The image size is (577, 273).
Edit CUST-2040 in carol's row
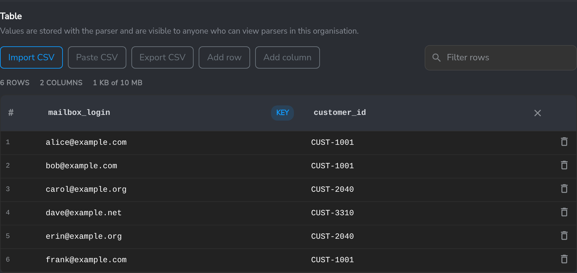[332, 189]
